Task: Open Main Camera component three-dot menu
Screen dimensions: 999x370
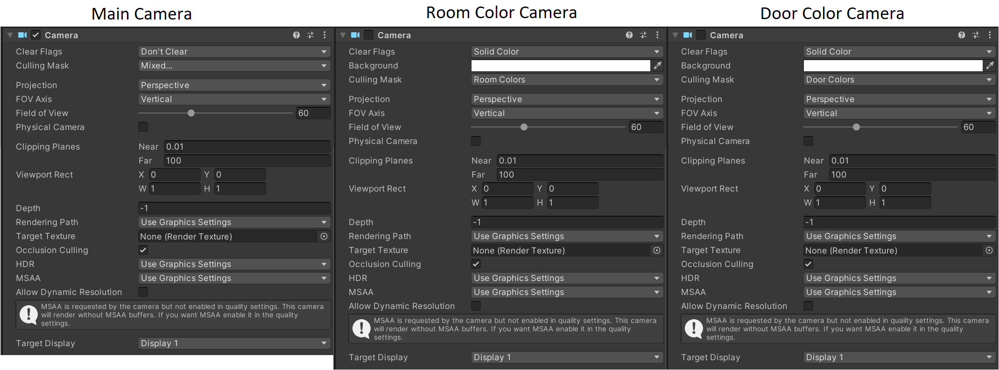Action: pos(324,35)
